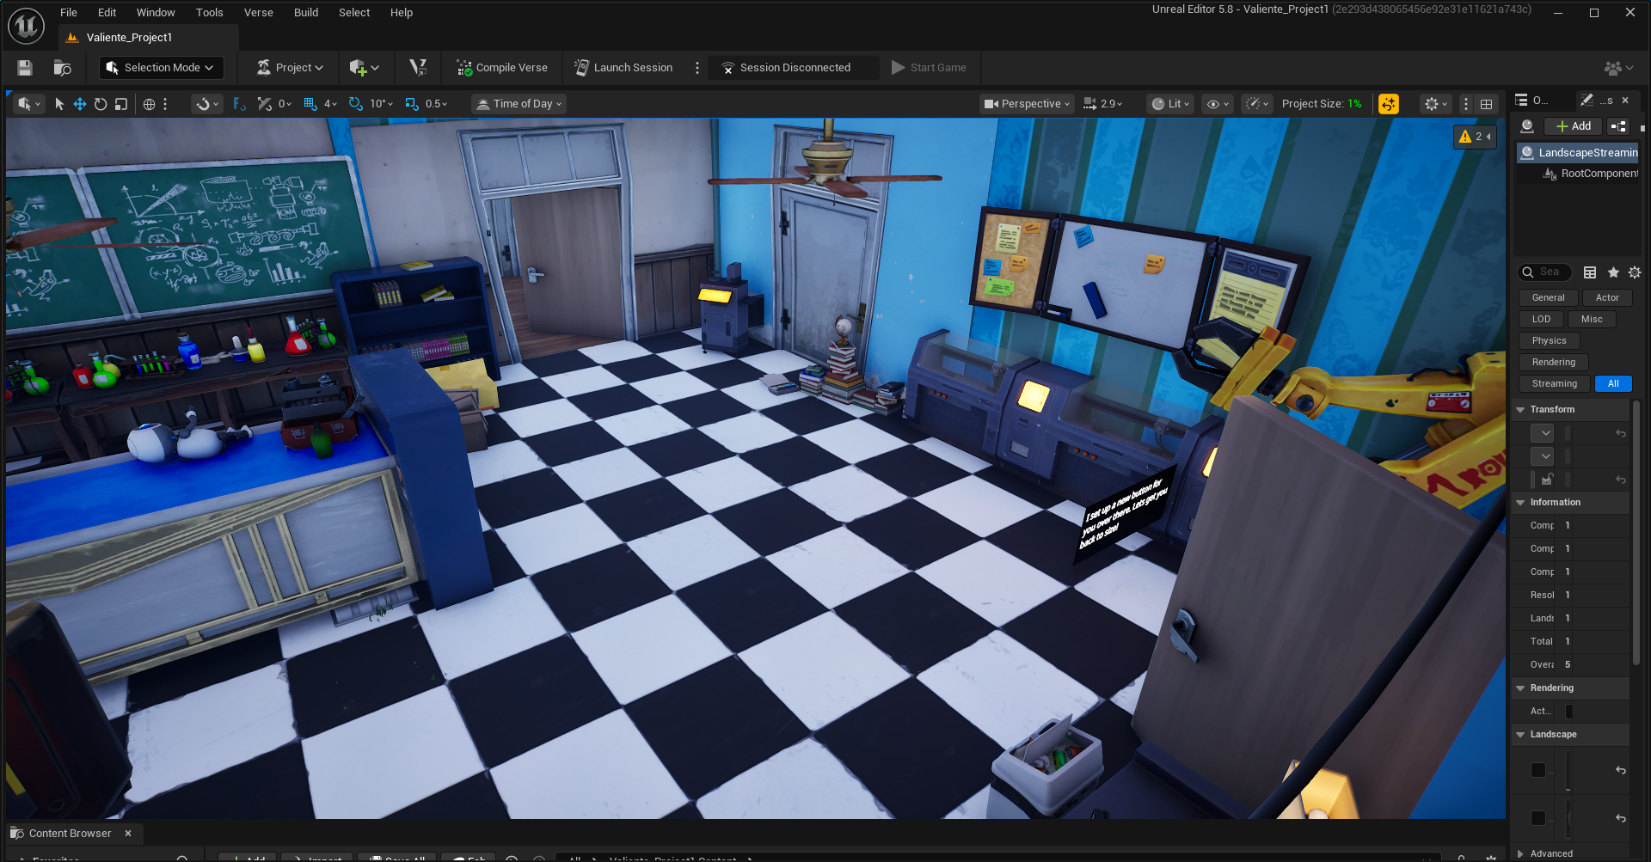Click the Session Disconnected status button
The height and width of the screenshot is (862, 1651).
coord(792,68)
